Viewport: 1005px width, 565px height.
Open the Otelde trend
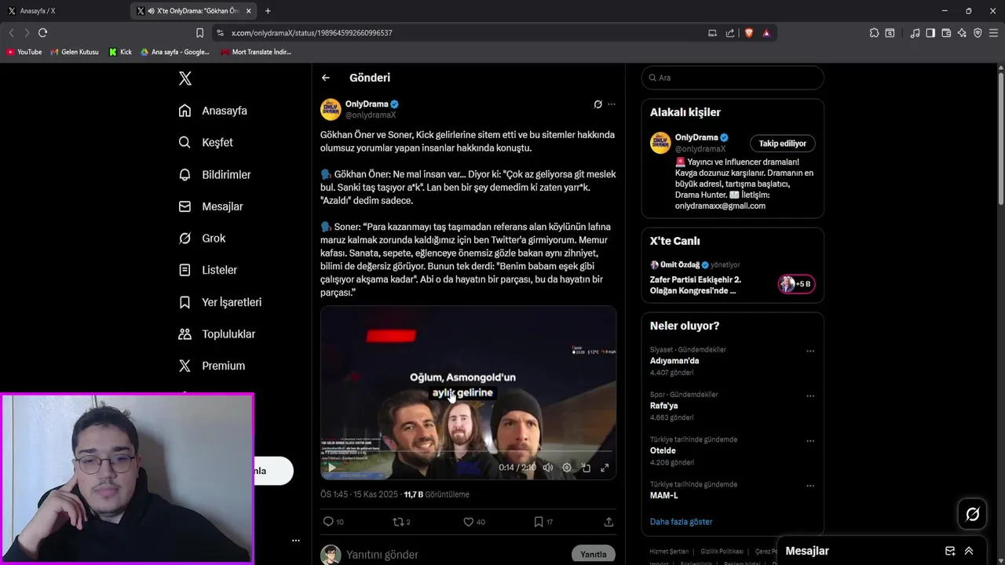663,450
